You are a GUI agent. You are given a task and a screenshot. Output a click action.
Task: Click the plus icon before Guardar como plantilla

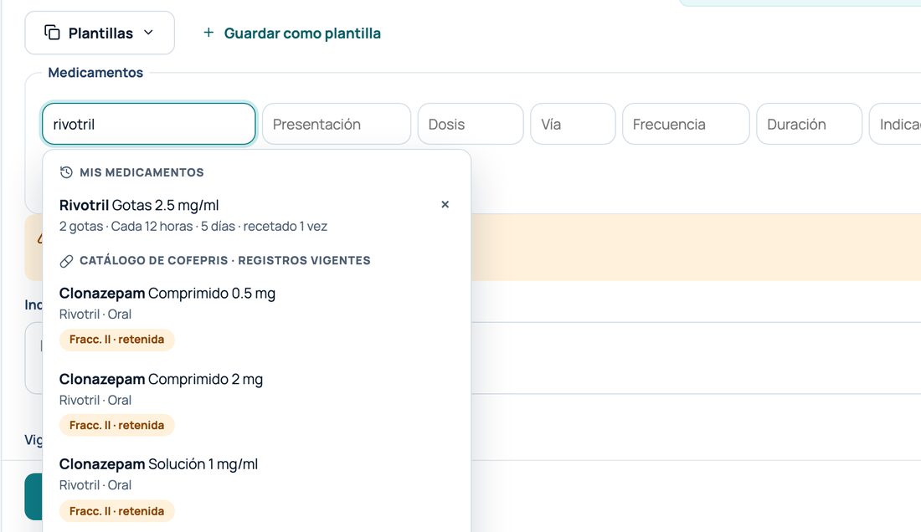tap(208, 33)
